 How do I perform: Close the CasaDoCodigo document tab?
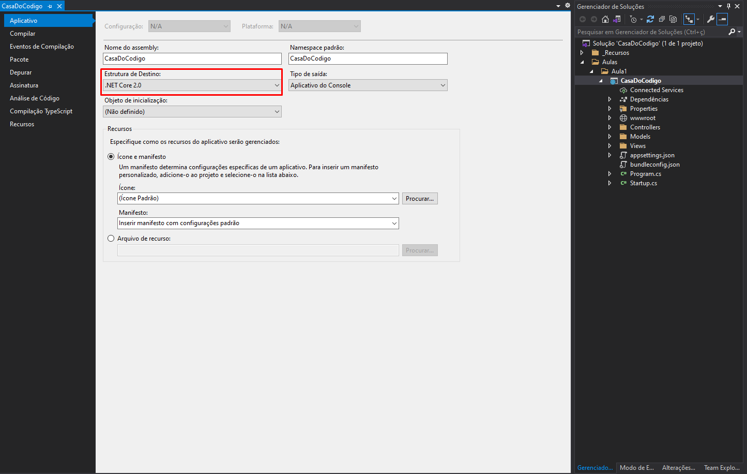pos(59,6)
